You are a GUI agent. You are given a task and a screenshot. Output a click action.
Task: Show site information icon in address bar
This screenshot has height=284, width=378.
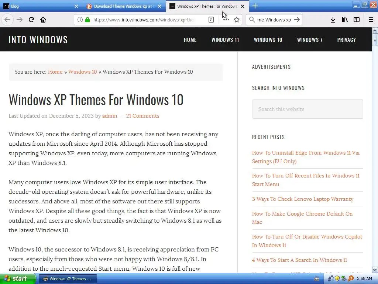pyautogui.click(x=80, y=20)
